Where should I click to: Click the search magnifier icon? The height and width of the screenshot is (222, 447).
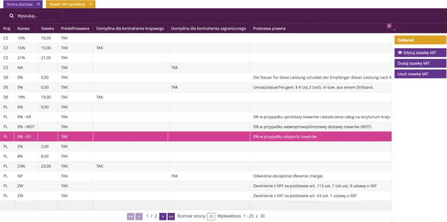pos(12,16)
